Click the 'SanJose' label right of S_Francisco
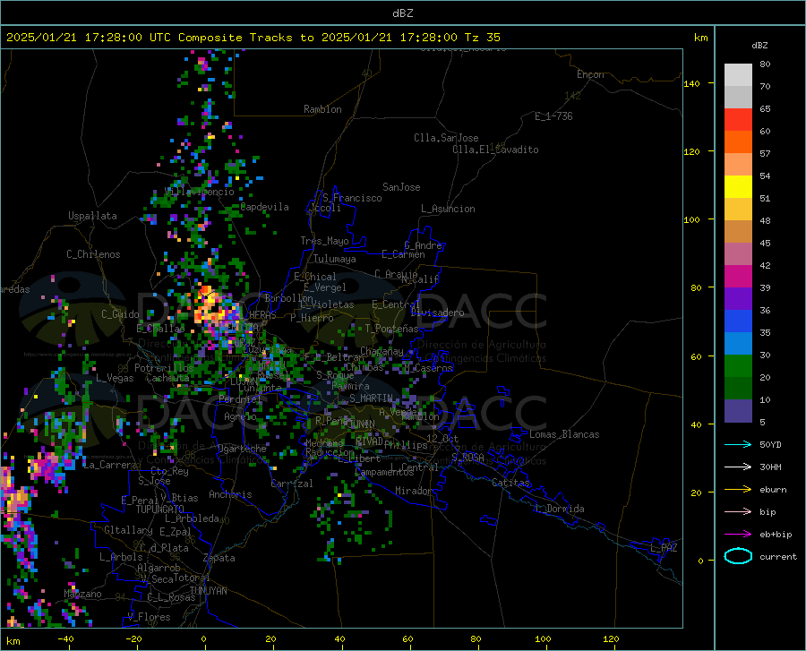 coord(401,187)
